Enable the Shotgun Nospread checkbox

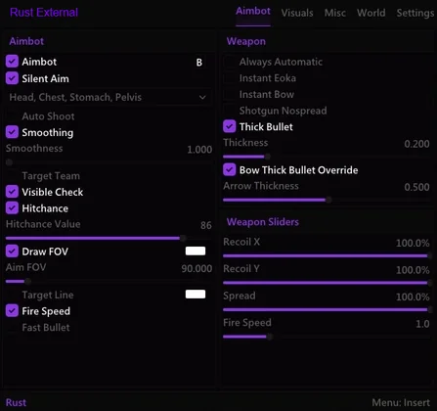pos(230,111)
